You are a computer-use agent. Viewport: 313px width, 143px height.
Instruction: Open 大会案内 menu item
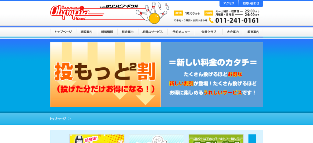click(233, 32)
